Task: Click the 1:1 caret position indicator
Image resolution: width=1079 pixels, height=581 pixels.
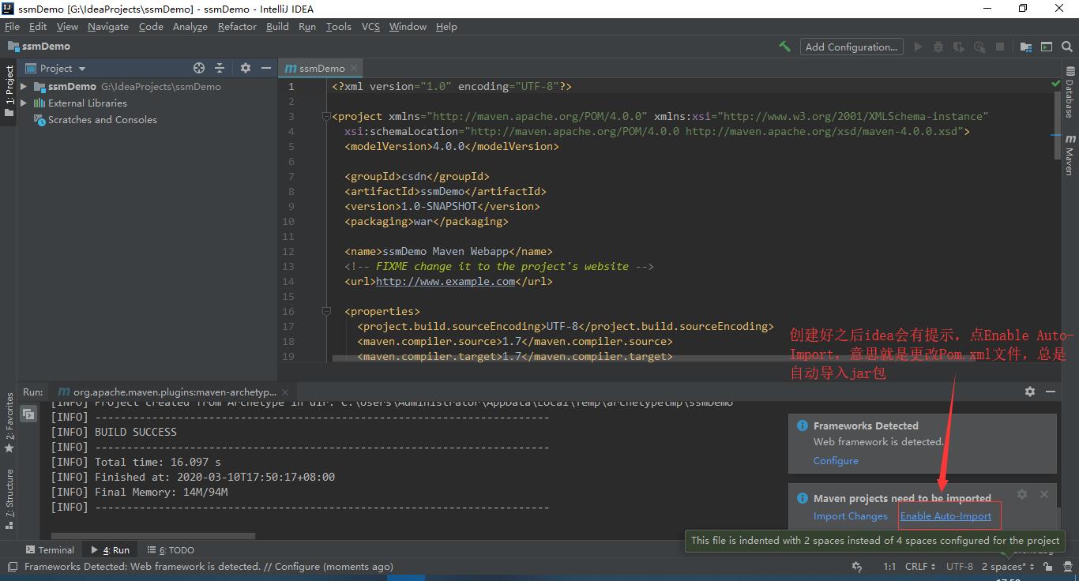Action: click(889, 566)
